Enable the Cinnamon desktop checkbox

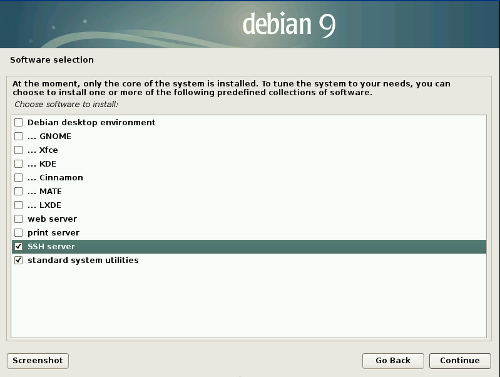pos(18,178)
